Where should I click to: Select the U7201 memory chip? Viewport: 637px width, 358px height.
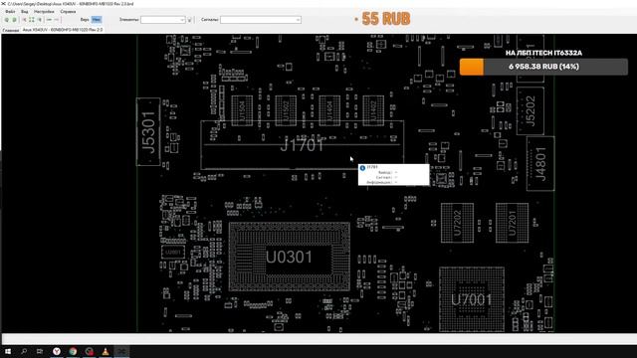512,223
